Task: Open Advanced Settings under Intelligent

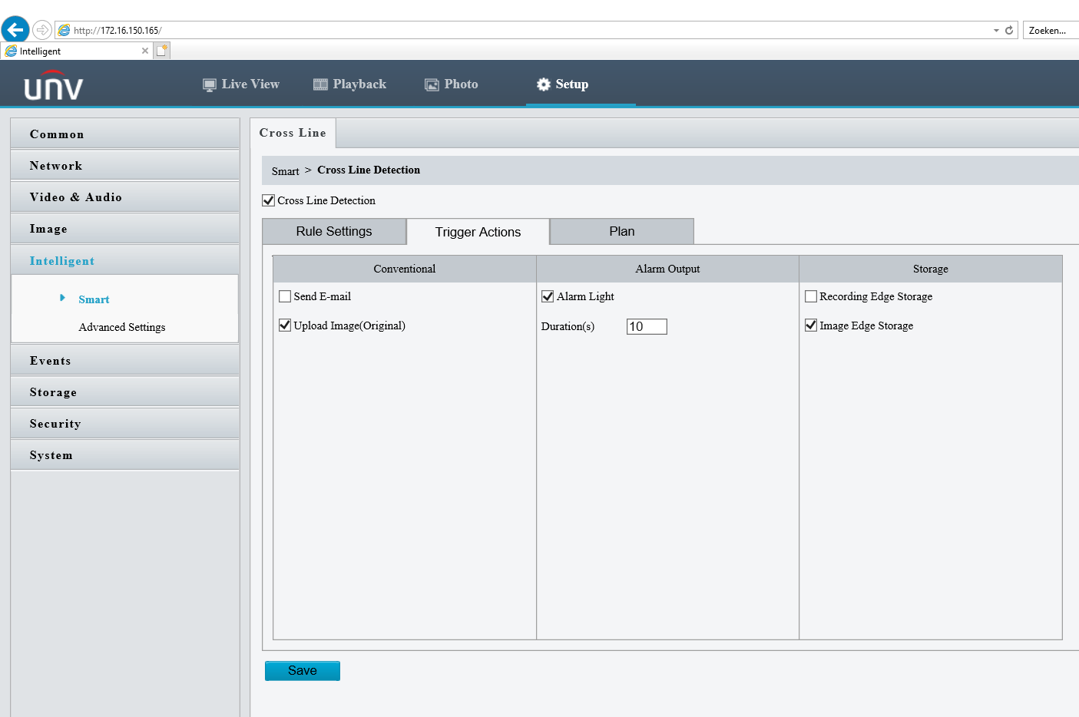Action: coord(122,327)
